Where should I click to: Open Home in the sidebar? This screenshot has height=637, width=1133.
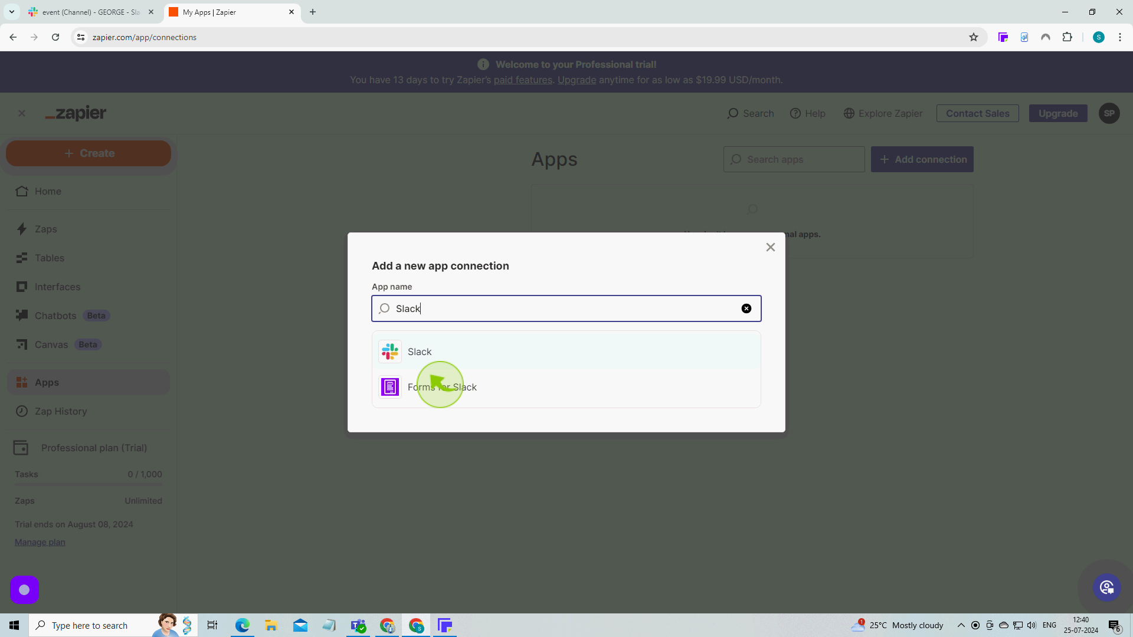point(89,191)
